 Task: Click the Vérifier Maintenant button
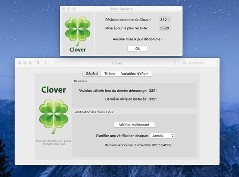point(134,125)
